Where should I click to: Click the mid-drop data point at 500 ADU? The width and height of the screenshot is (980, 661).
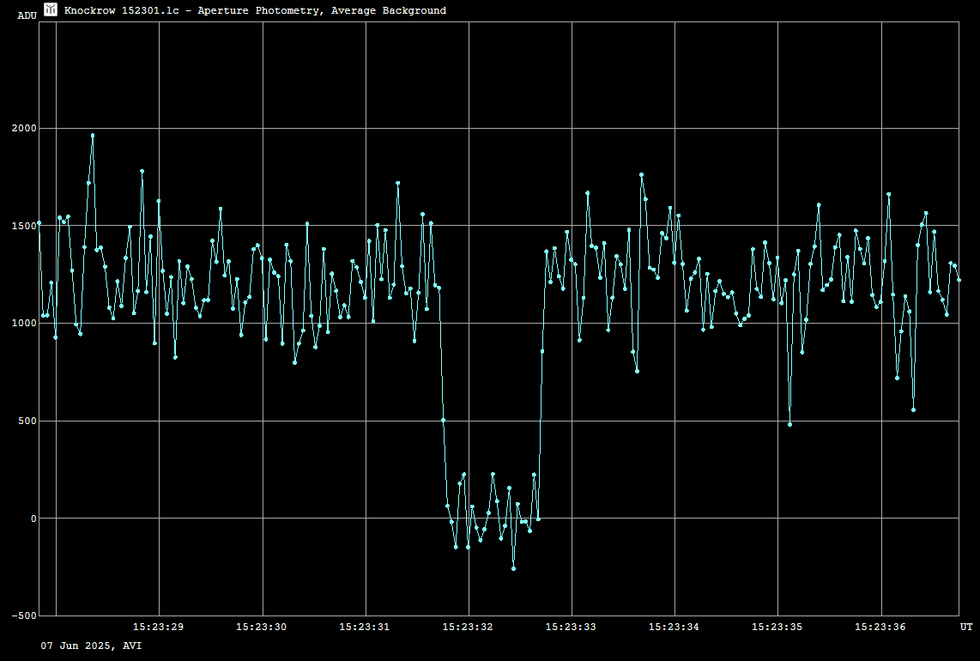[x=443, y=420]
